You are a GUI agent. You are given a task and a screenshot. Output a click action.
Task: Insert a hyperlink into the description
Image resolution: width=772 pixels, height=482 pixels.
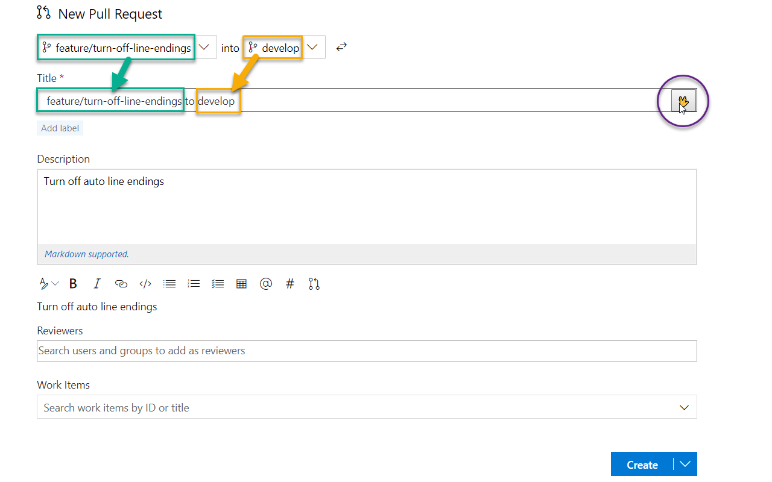[x=121, y=283]
